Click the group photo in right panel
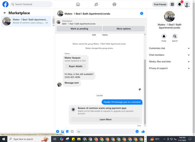195x142 pixels. 169,16
